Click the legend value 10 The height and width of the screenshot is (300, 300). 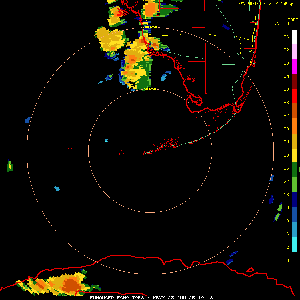click(x=286, y=221)
